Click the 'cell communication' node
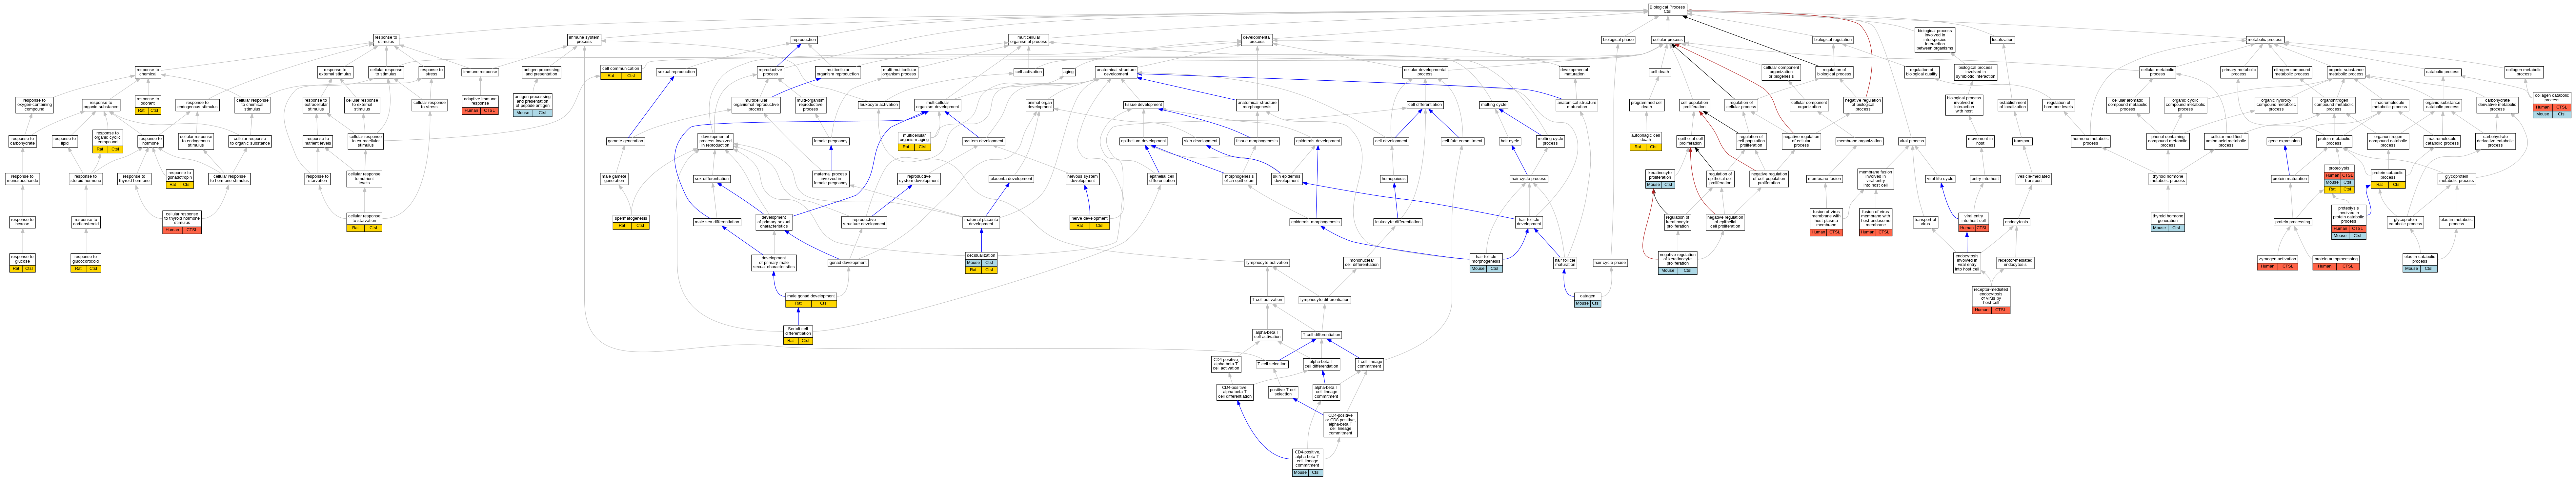This screenshot has height=480, width=2576. [x=621, y=72]
